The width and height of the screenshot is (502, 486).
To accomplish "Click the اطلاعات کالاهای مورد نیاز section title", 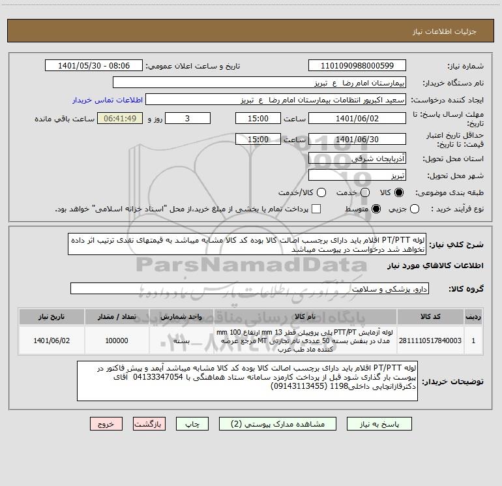I will click(436, 266).
